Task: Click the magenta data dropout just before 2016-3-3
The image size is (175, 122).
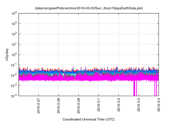Action: point(135,88)
